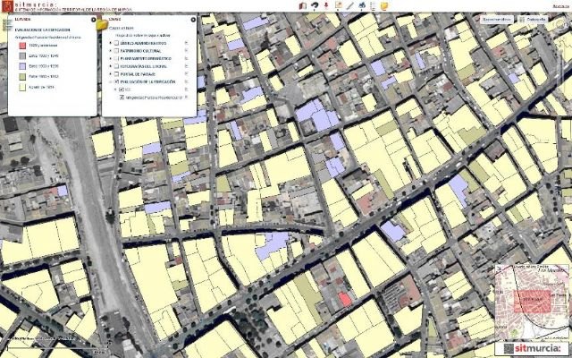
Task: Enable the Portal de Paisaje checkbox
Action: (116, 73)
